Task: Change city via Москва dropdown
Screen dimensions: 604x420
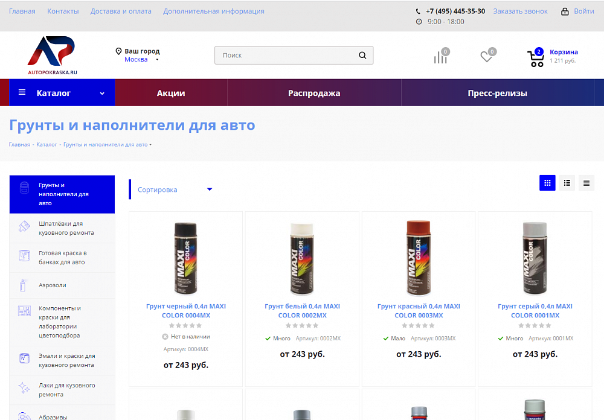Action: [141, 60]
